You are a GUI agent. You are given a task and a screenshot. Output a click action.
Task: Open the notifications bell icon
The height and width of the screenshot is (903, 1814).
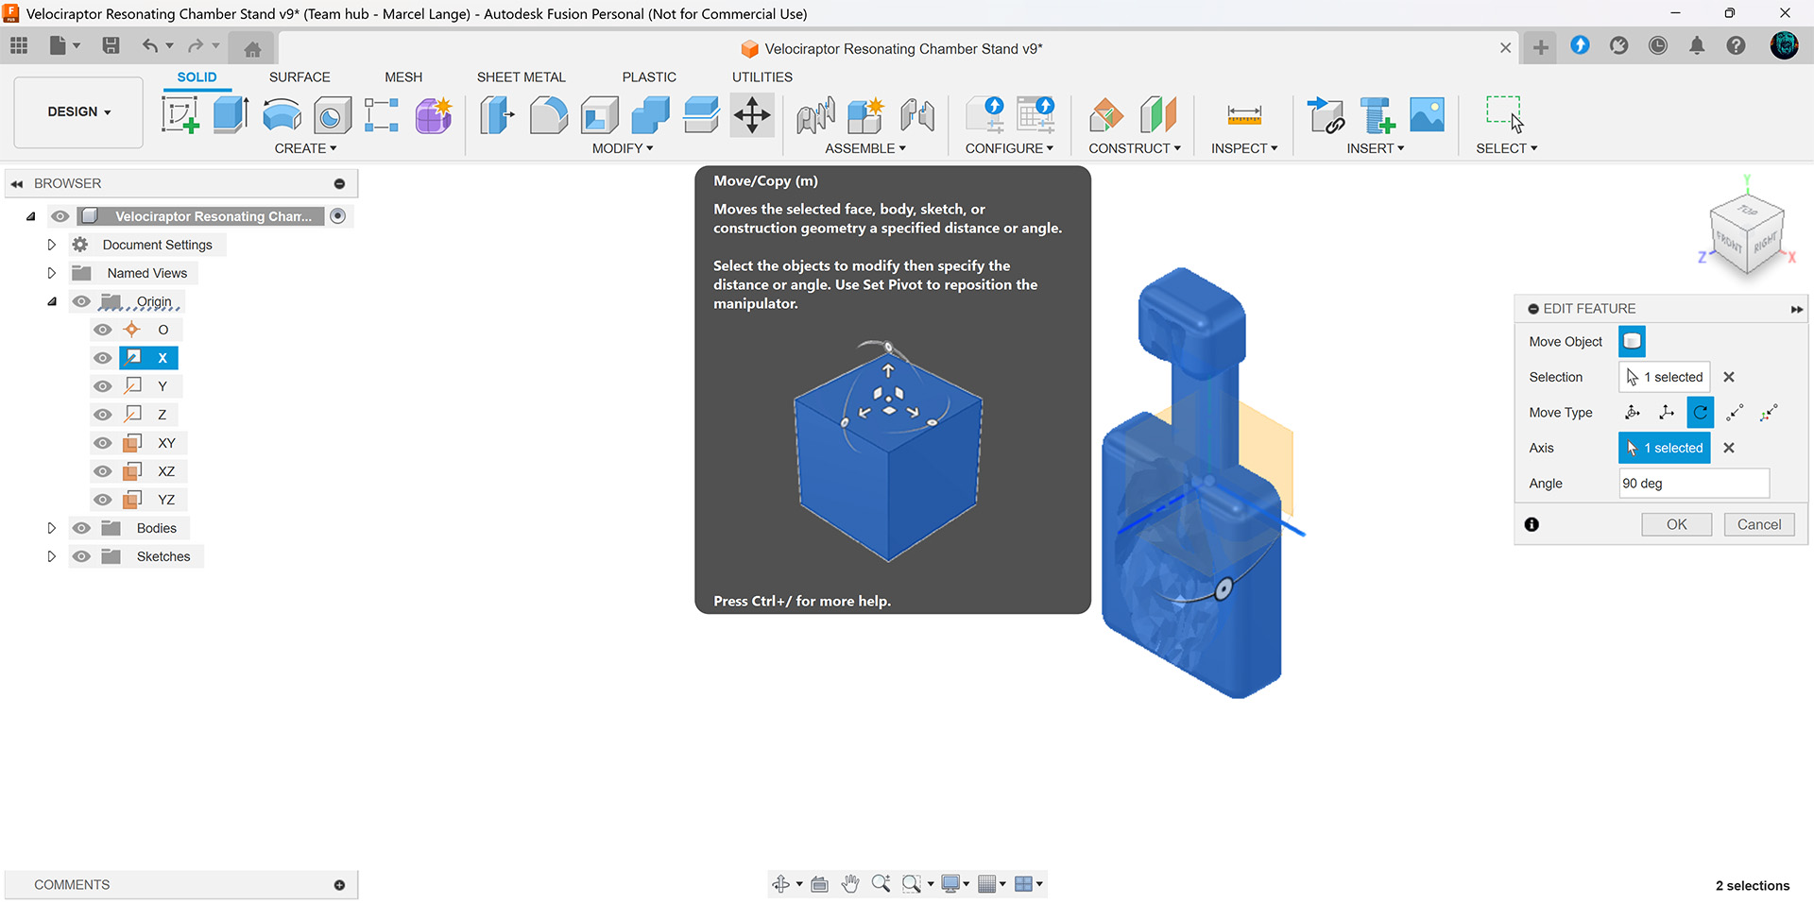tap(1697, 45)
